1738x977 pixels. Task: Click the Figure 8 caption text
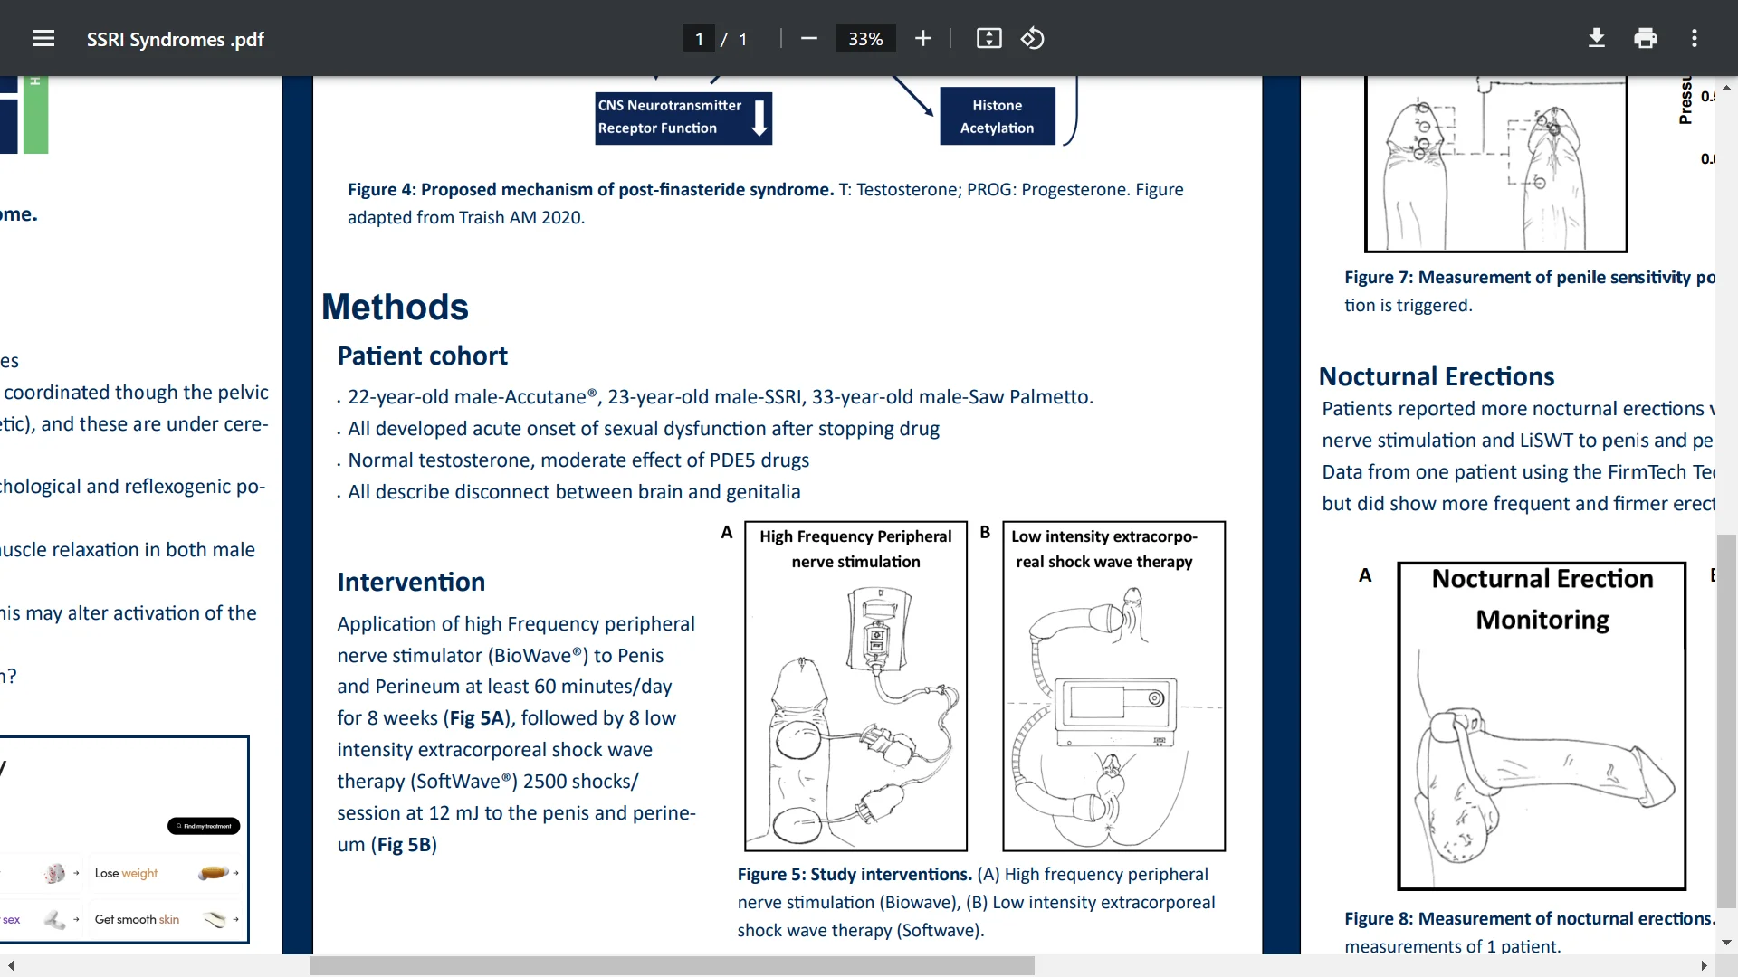click(x=1529, y=932)
